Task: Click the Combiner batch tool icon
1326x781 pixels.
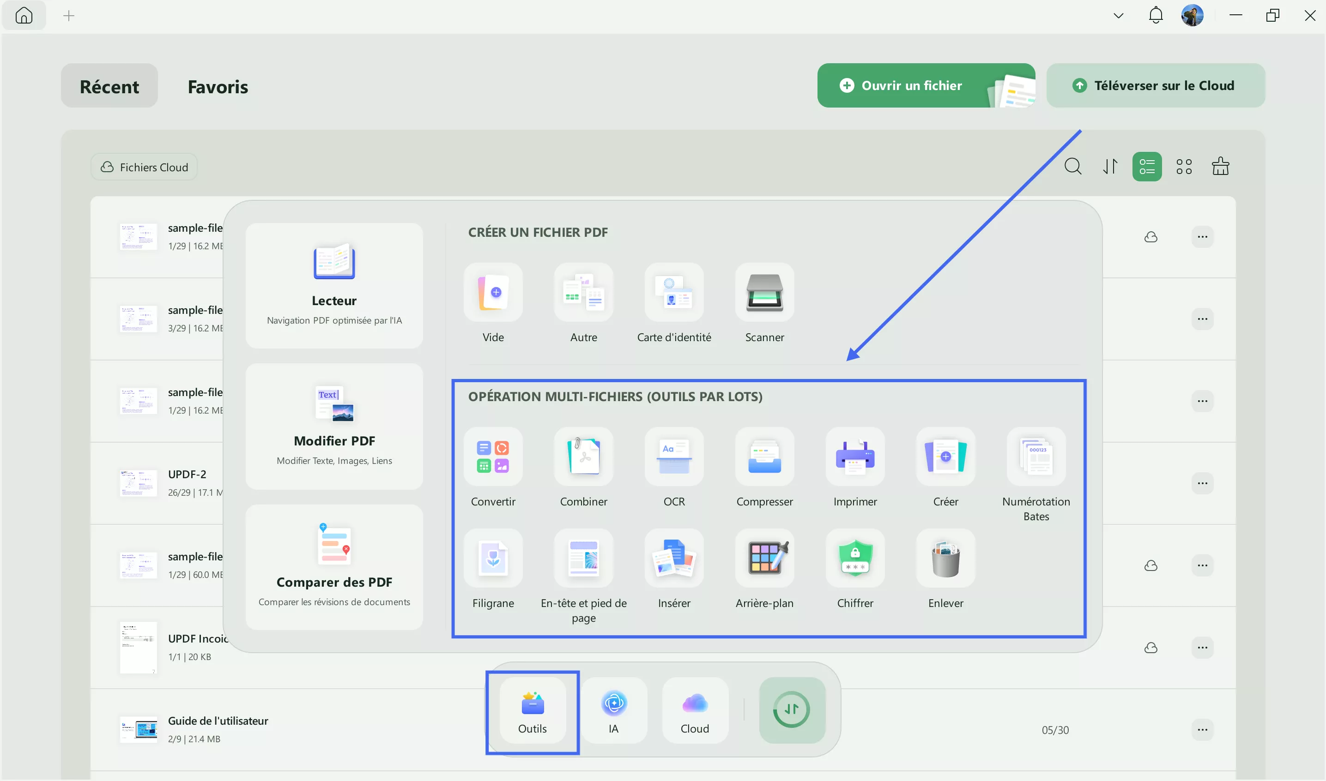Action: 583,457
